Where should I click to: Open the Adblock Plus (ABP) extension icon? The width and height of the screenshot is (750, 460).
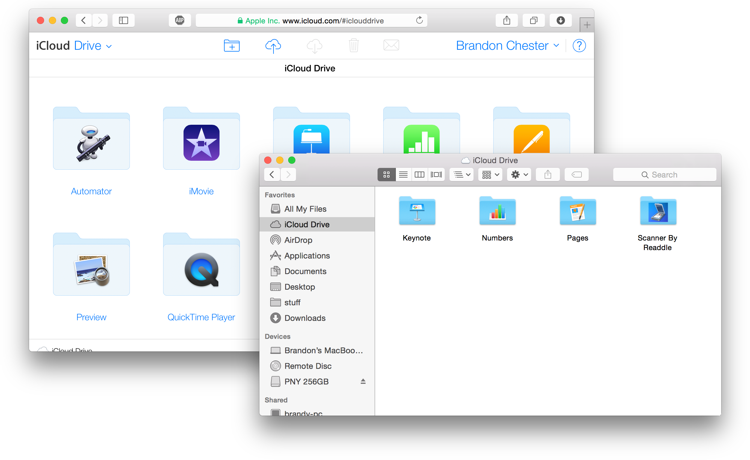[x=180, y=20]
